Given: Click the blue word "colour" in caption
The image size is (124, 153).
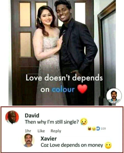Looking at the screenshot, I should [x=63, y=89].
